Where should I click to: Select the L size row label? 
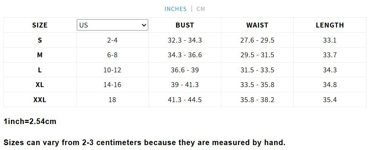pyautogui.click(x=40, y=70)
